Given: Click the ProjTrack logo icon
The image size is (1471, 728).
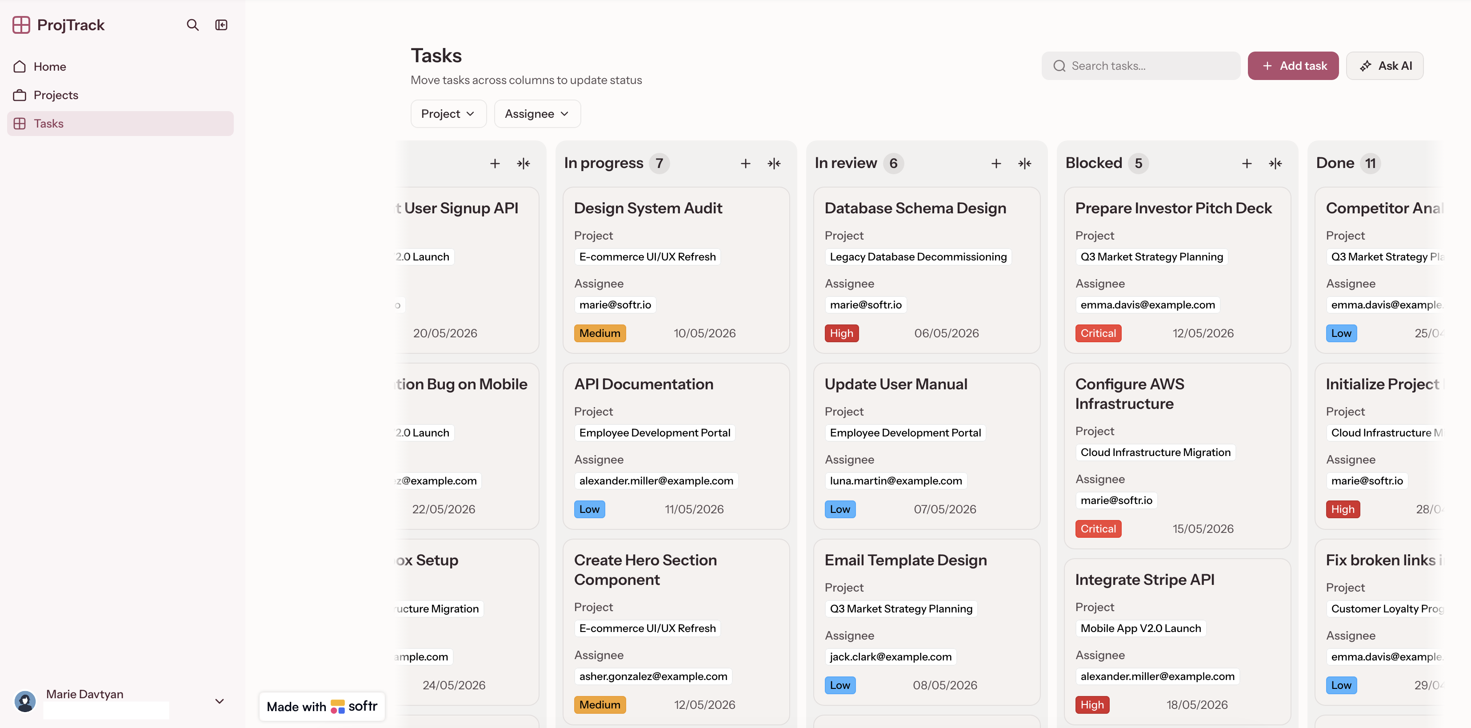Looking at the screenshot, I should click(21, 24).
